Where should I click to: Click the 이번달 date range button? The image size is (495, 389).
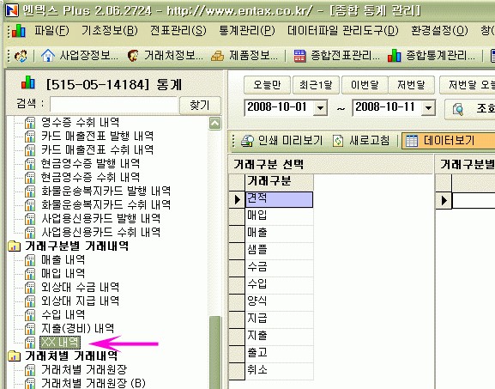pos(365,85)
